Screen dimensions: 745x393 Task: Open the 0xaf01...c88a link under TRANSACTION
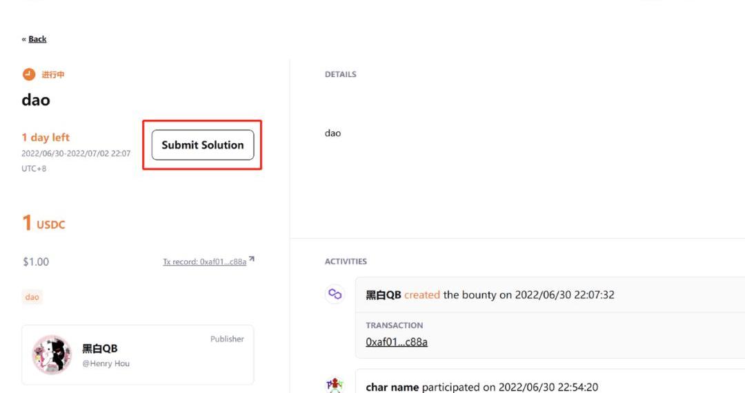pyautogui.click(x=396, y=342)
